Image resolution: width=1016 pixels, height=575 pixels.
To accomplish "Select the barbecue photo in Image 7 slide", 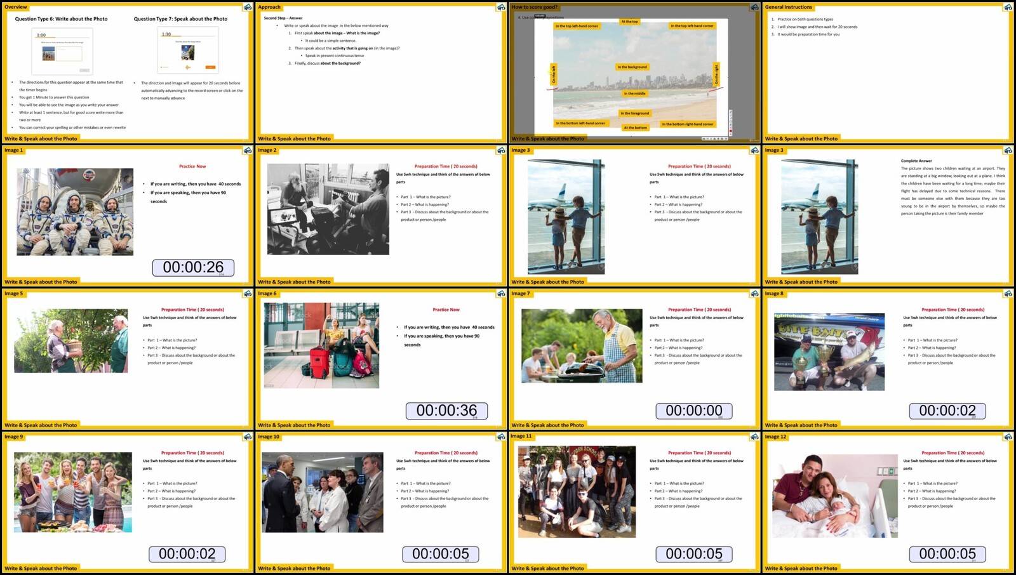I will click(582, 346).
